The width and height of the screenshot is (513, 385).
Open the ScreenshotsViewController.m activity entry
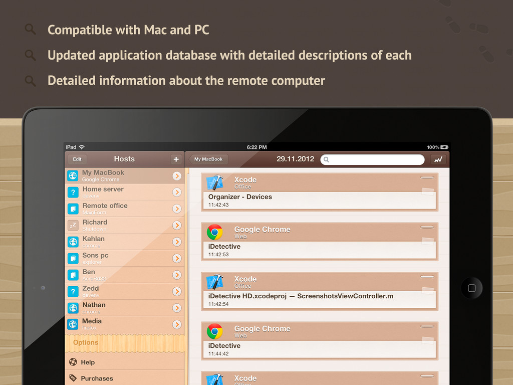coord(319,291)
